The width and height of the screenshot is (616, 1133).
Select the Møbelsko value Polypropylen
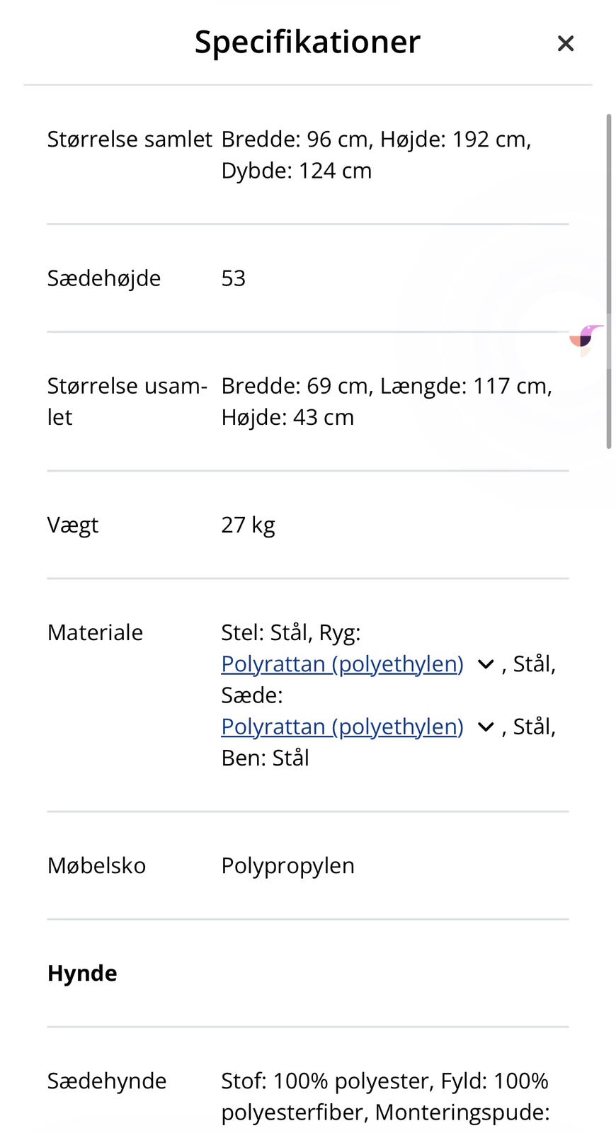(287, 865)
